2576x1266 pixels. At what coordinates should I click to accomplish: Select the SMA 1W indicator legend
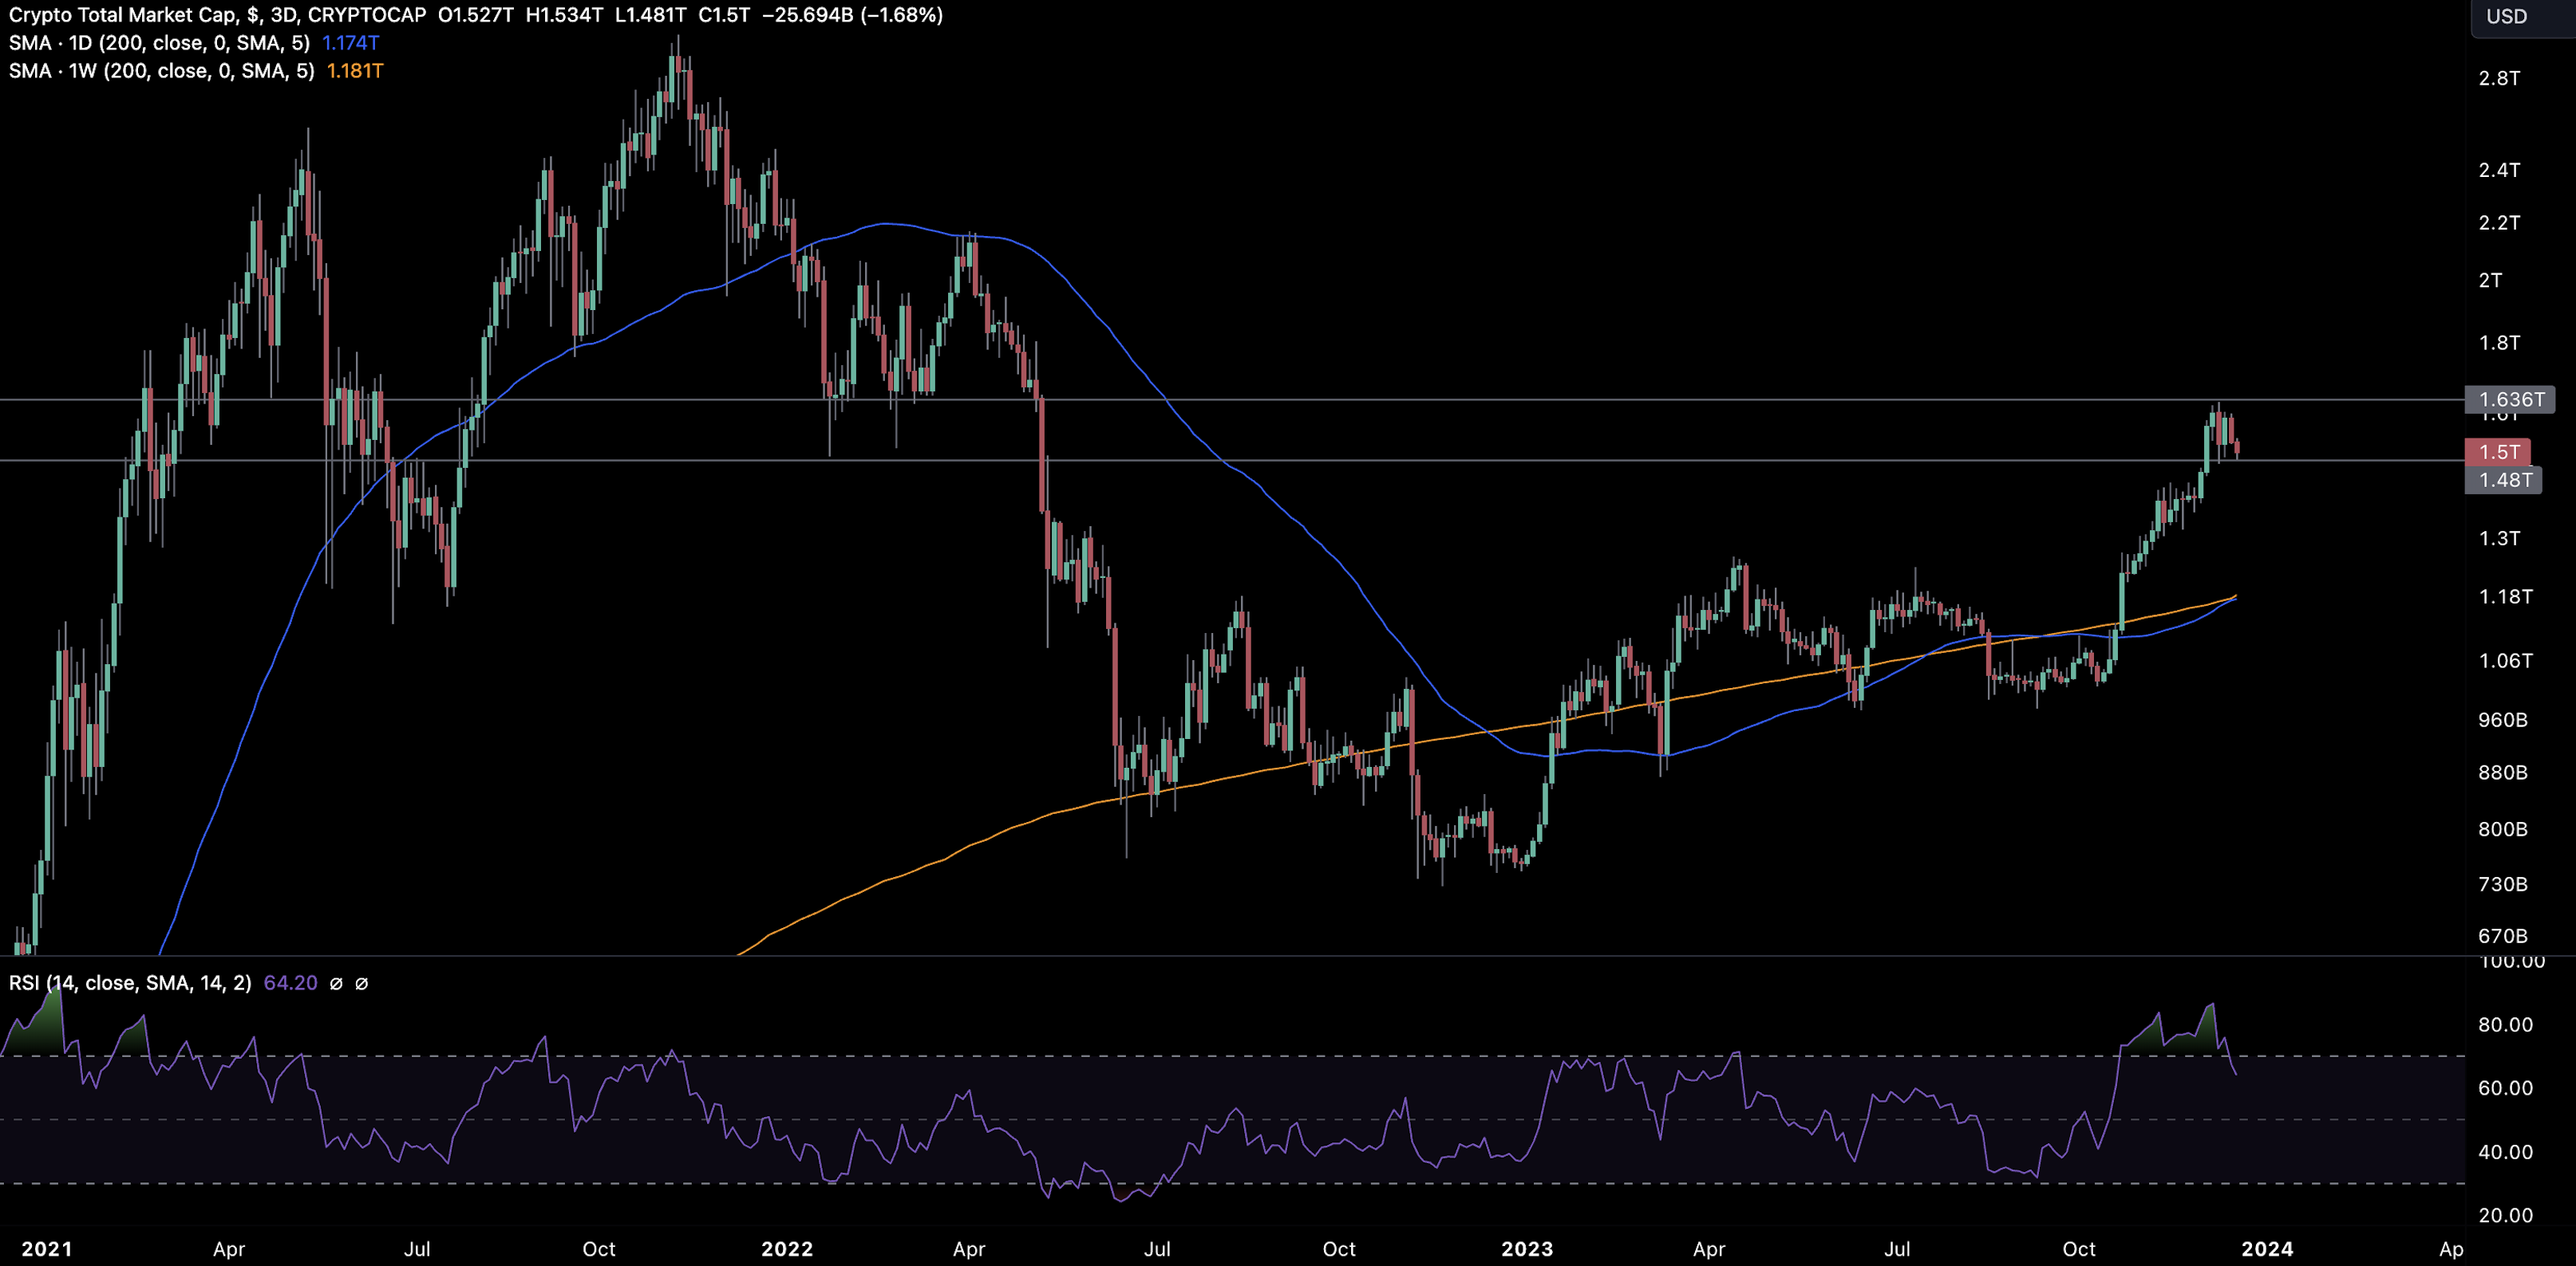pyautogui.click(x=161, y=71)
